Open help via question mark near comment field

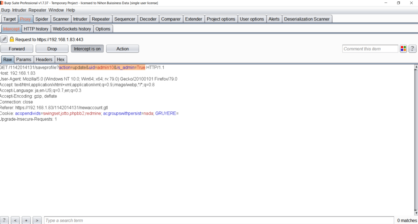412,49
